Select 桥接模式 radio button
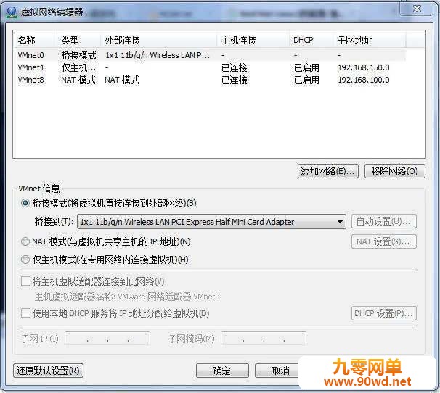The width and height of the screenshot is (440, 393). tap(25, 203)
